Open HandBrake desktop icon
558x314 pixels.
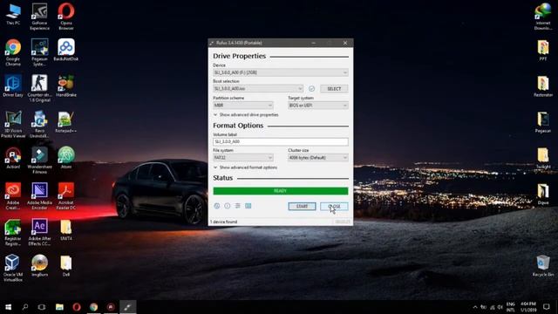(66, 85)
